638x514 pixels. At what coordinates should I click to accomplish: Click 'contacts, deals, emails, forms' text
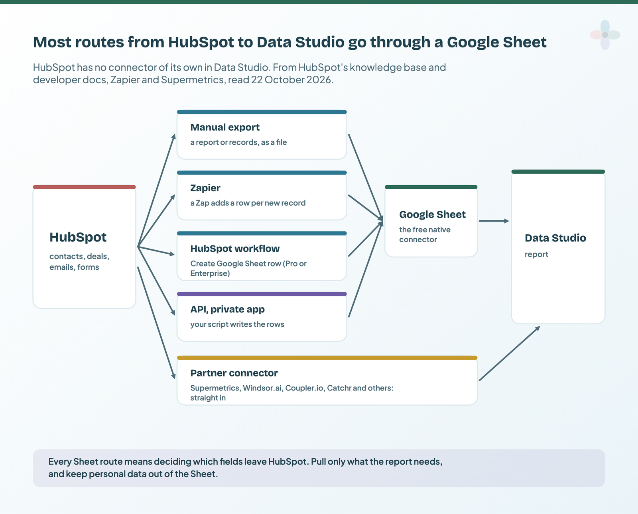pos(79,262)
